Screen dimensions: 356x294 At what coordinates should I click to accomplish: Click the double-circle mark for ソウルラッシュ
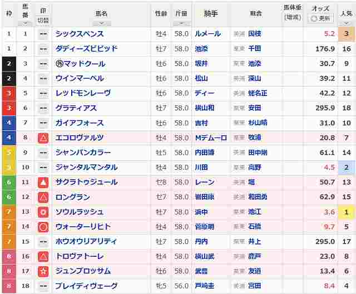click(x=43, y=212)
